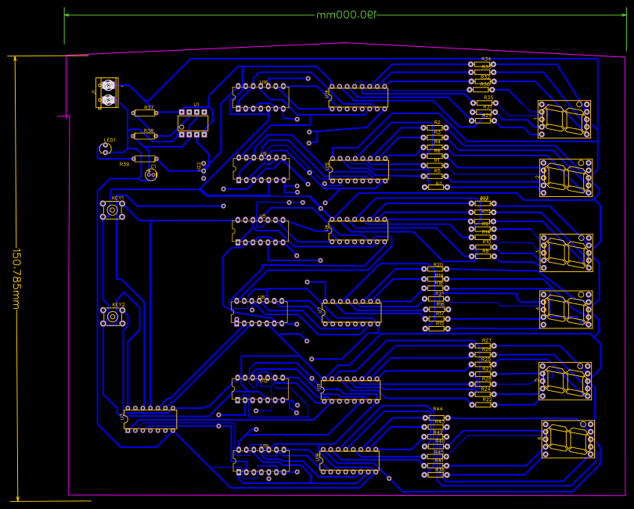
Task: Select the J1 screw terminal footprint
Action: [107, 91]
